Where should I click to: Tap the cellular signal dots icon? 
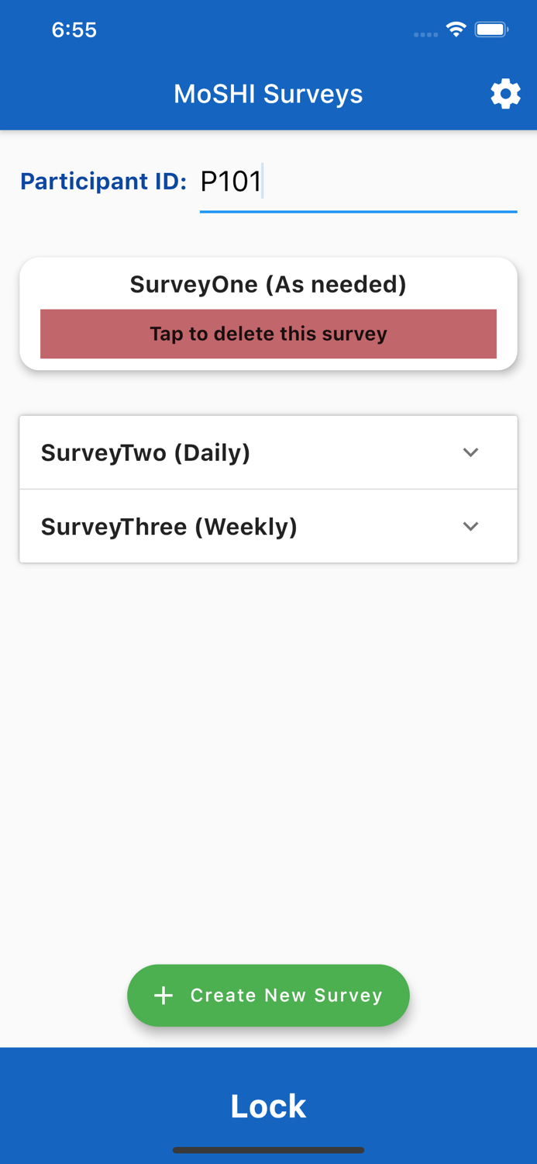pyautogui.click(x=425, y=33)
